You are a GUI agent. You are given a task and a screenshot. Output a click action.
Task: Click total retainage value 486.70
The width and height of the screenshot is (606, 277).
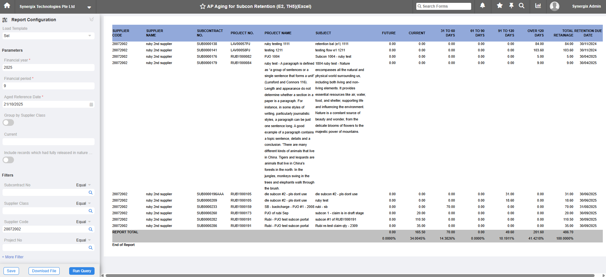tap(568, 232)
